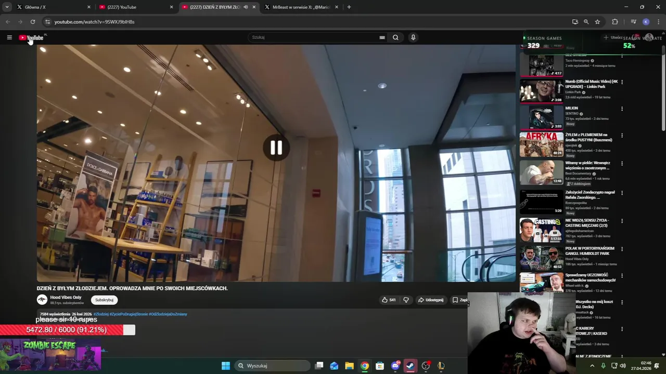Open Google Chrome from the taskbar
666x374 pixels.
click(365, 366)
